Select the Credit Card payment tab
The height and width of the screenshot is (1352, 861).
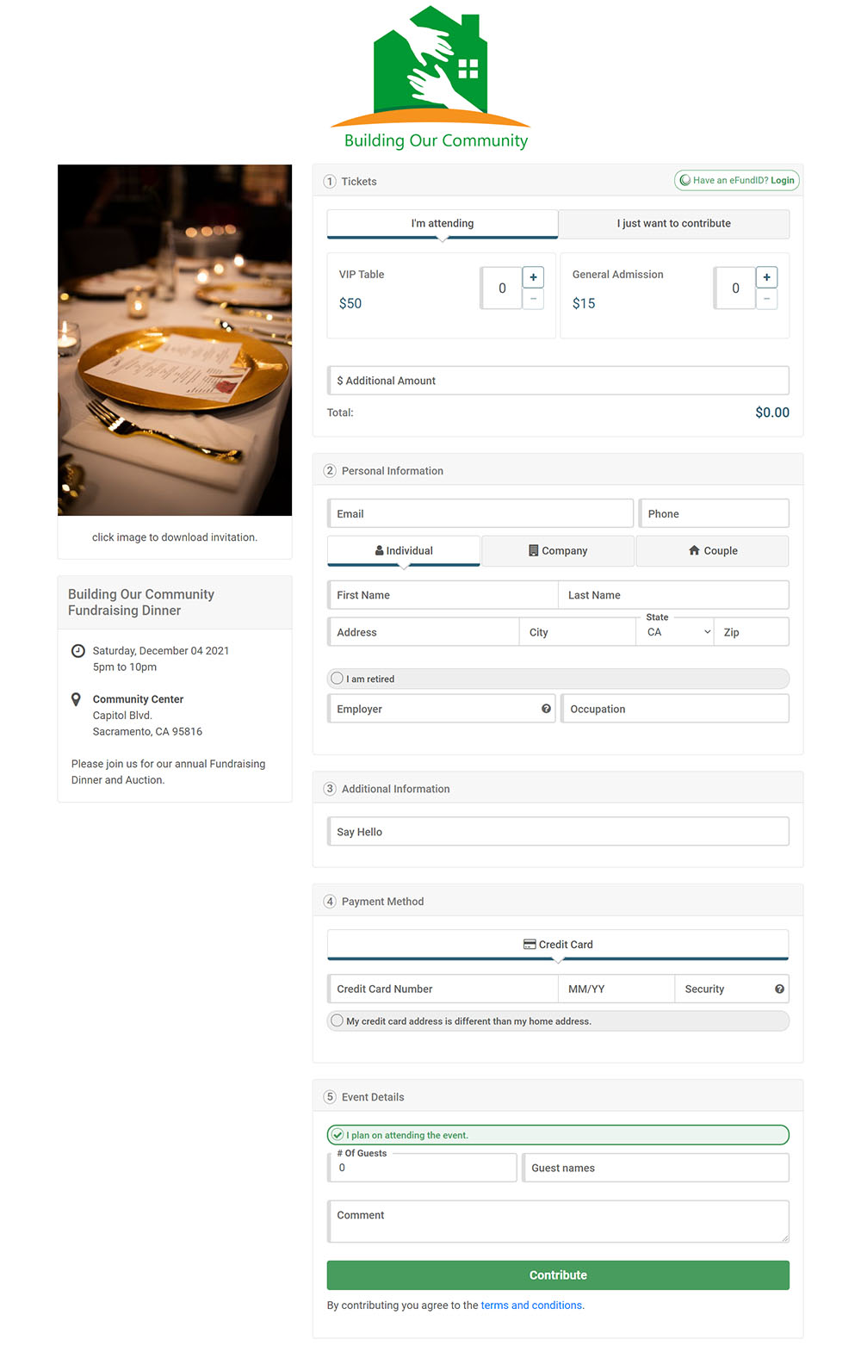pos(558,945)
